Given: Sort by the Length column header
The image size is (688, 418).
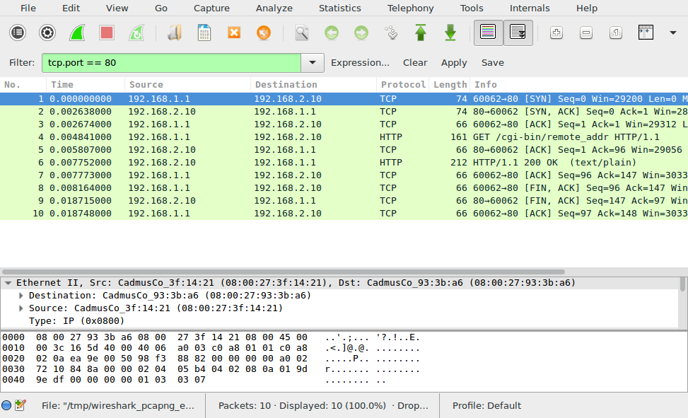Looking at the screenshot, I should pos(450,85).
